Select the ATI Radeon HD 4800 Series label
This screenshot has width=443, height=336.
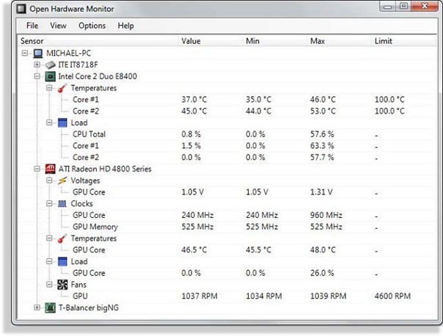point(105,169)
